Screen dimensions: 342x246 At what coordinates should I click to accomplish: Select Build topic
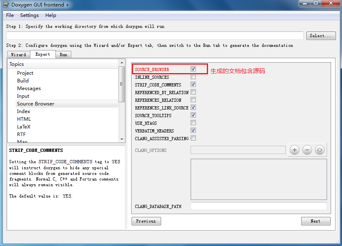(x=23, y=80)
